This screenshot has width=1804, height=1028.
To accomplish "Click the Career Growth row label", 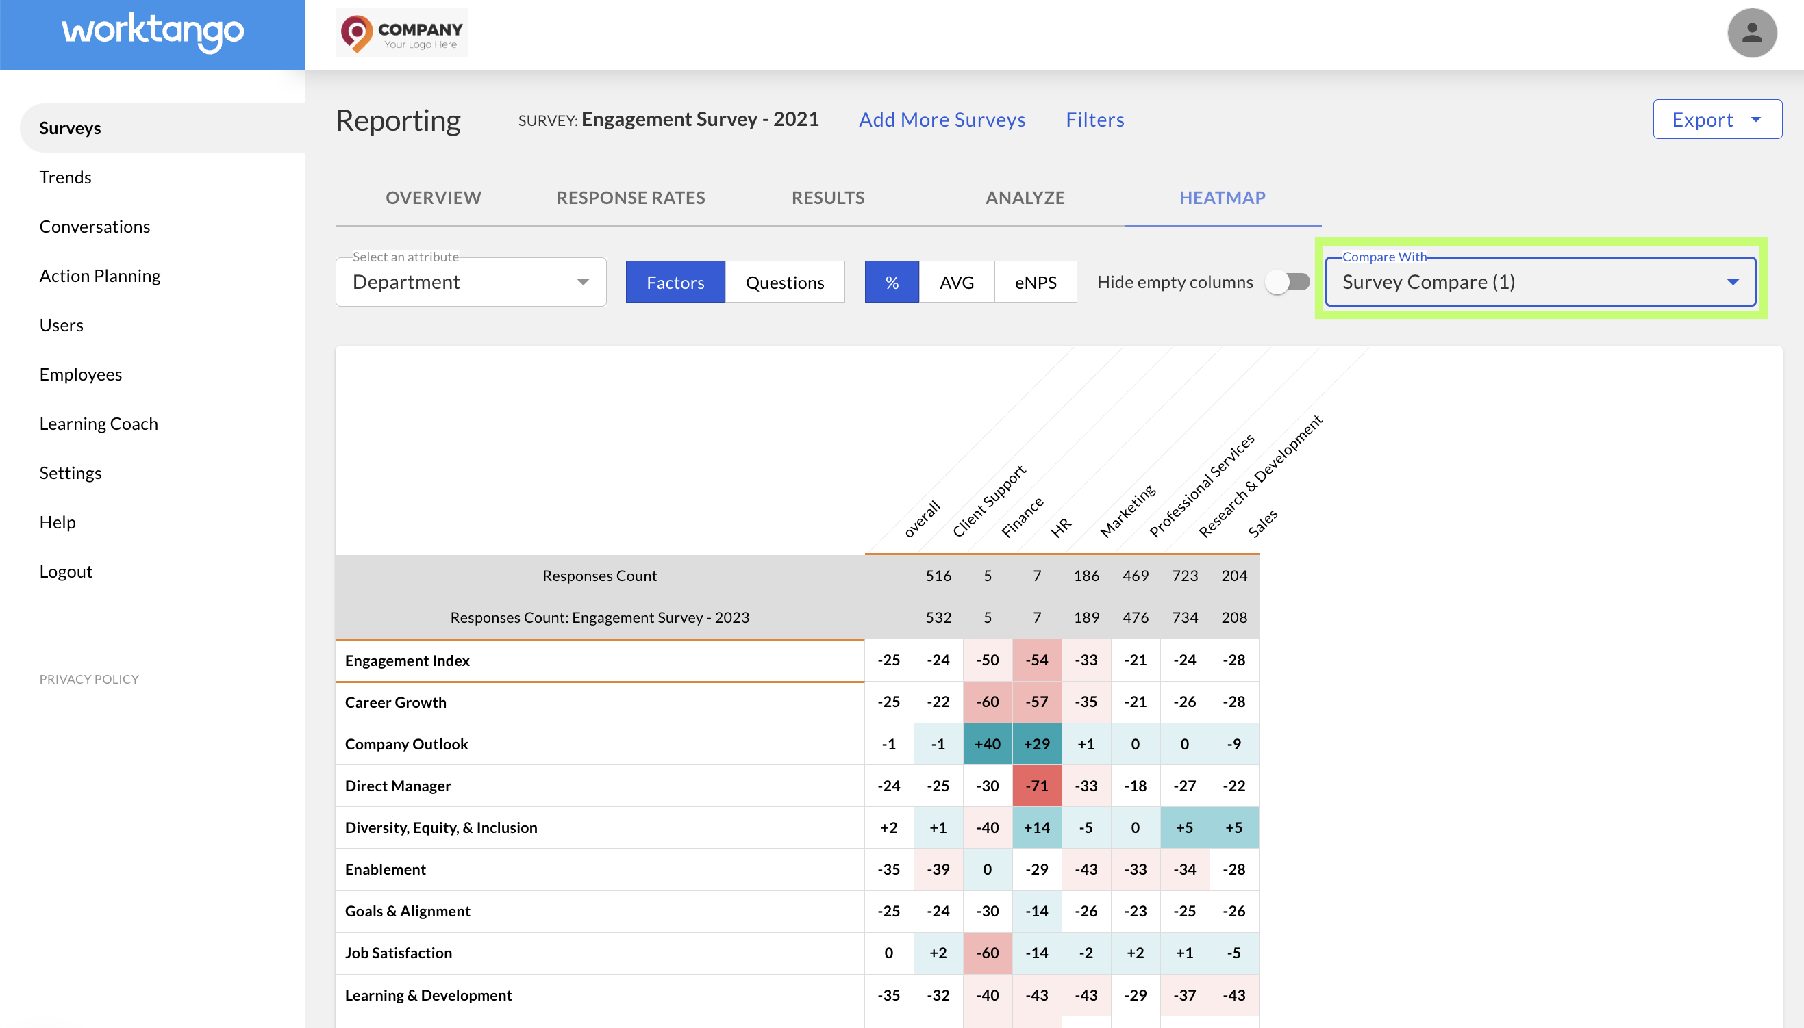I will pyautogui.click(x=396, y=702).
